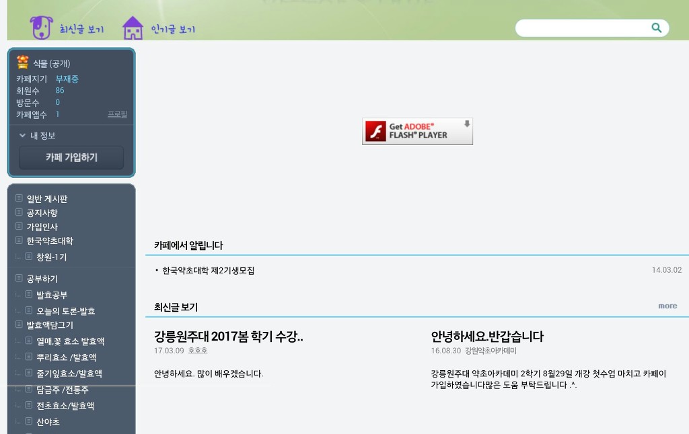This screenshot has width=689, height=434.
Task: Open the 한국약초대학 board category
Action: click(50, 241)
